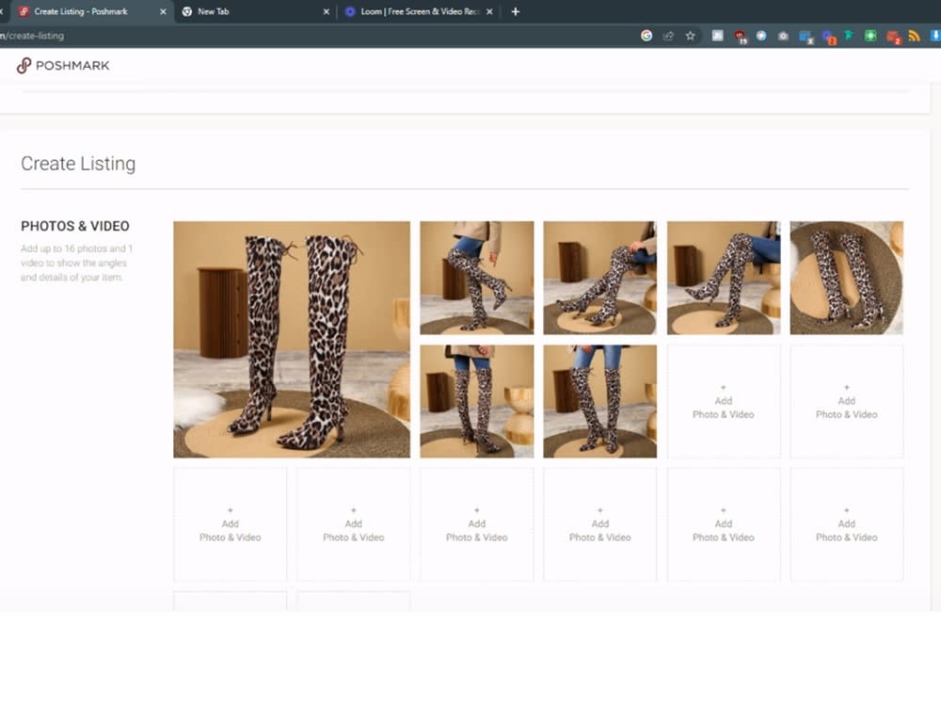This screenshot has height=706, width=941.
Task: Open the green square extension icon
Action: coord(870,36)
